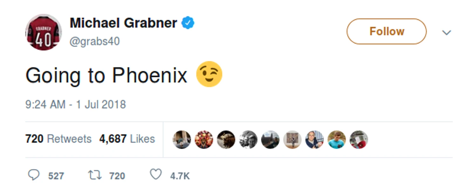Click the cityscape liker avatar thumbnail
The height and width of the screenshot is (193, 464).
click(270, 140)
